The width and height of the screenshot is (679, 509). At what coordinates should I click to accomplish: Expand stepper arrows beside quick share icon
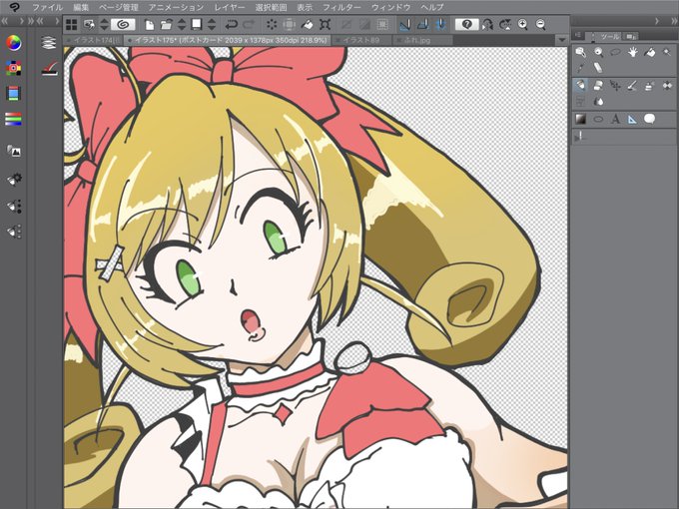[104, 25]
